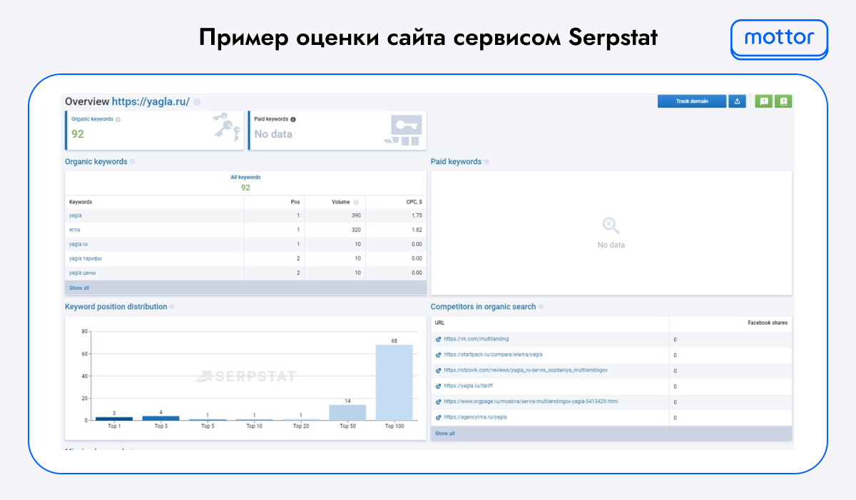
Task: Click info icon next to Organic keywords section heading
Action: click(133, 162)
